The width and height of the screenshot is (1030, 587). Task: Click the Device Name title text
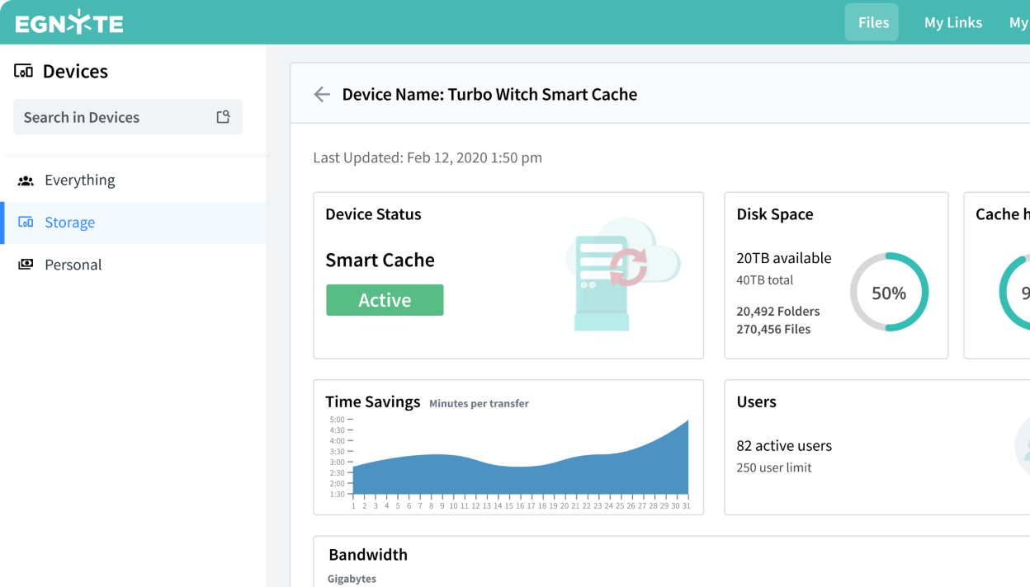point(489,95)
